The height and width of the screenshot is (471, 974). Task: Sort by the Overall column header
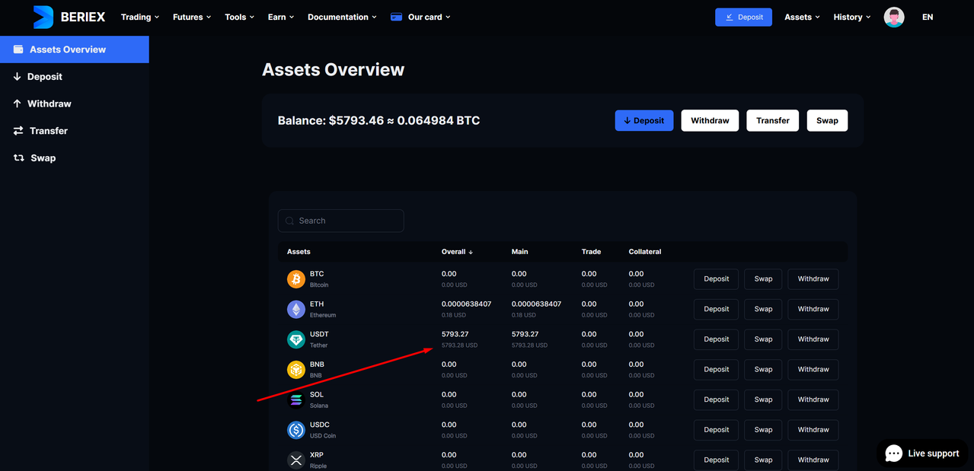[x=457, y=252]
